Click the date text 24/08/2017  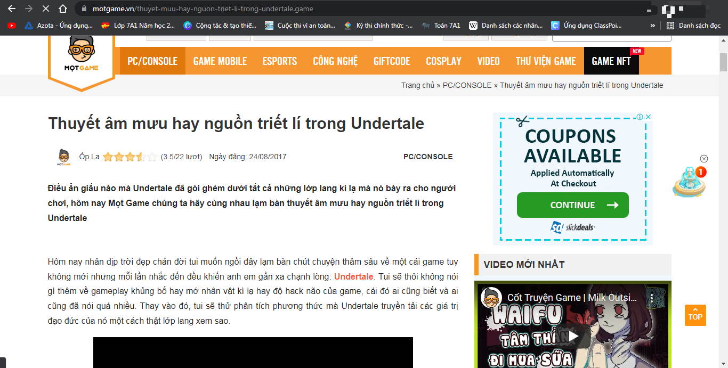267,157
